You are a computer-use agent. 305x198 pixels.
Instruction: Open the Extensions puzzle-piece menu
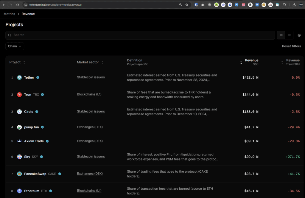pyautogui.click(x=284, y=5)
